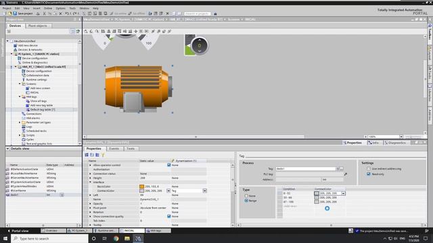The image size is (433, 243).
Task: Toggle Use indirect addressing checkbox
Action: point(369,168)
